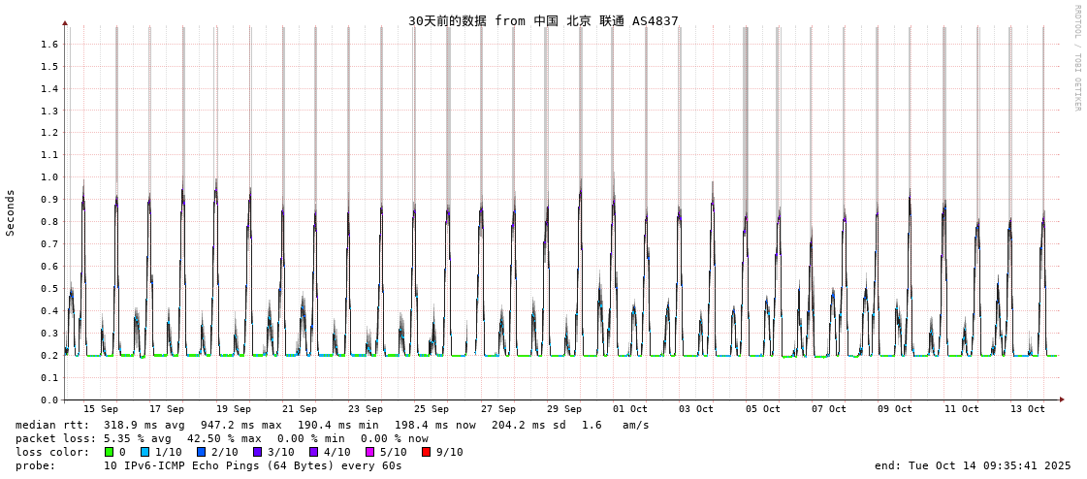Click the graph title mentioning AS4837
Image resolution: width=1087 pixels, height=479 pixels.
coord(543,20)
